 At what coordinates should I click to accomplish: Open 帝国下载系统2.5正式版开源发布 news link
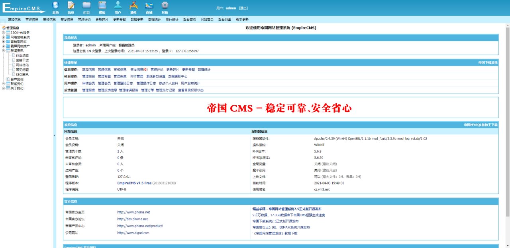coord(275,221)
